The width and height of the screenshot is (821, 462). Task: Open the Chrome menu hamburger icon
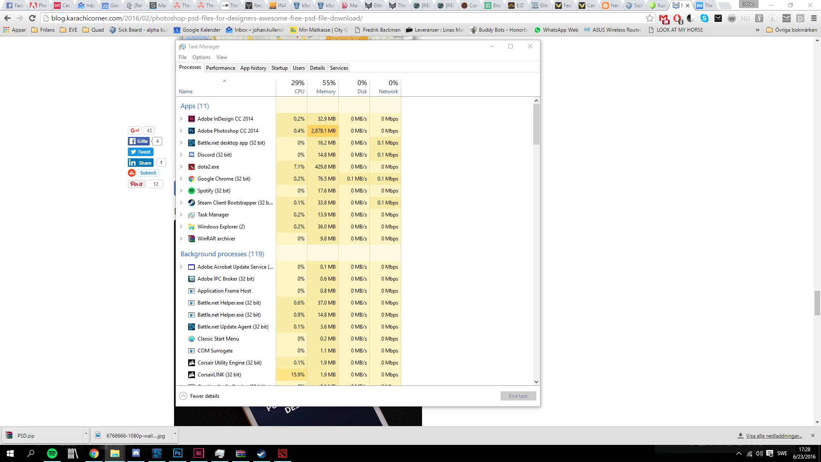tap(814, 18)
